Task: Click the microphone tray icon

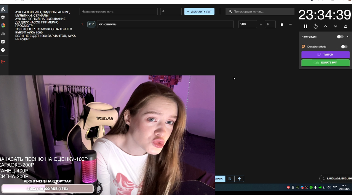Action: pyautogui.click(x=315, y=187)
